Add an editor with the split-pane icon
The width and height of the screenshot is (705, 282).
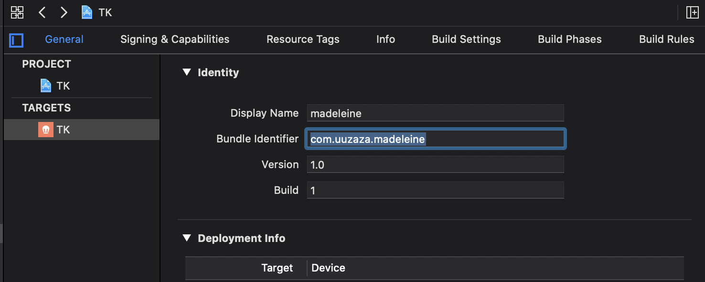click(692, 12)
